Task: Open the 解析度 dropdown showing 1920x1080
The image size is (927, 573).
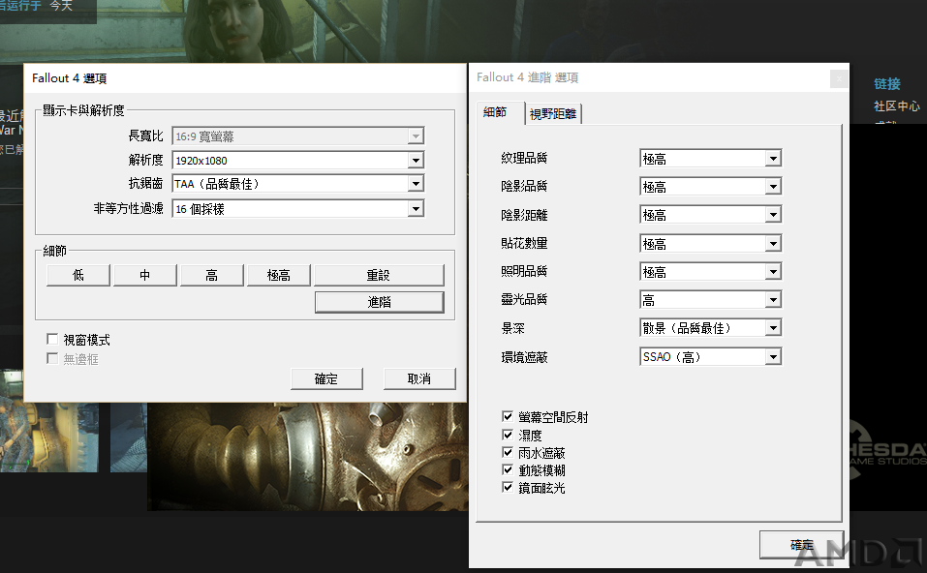Action: click(298, 160)
